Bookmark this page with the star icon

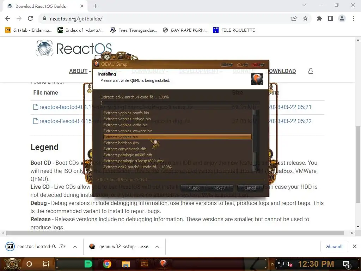[305, 18]
